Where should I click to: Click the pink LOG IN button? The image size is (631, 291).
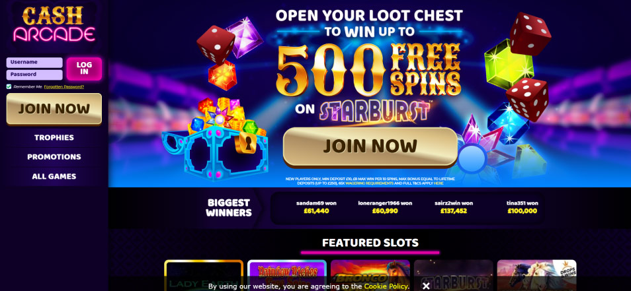pyautogui.click(x=84, y=68)
